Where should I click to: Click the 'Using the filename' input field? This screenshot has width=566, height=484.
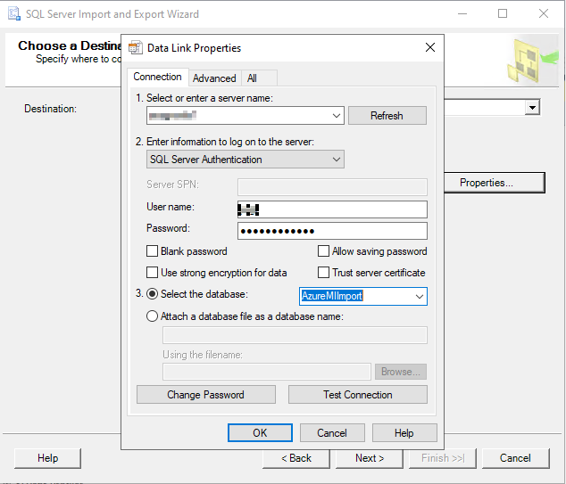click(267, 372)
